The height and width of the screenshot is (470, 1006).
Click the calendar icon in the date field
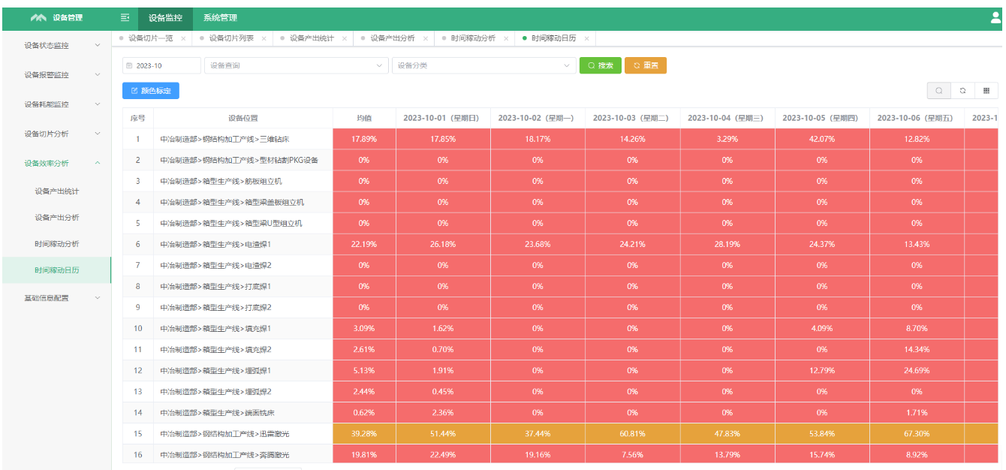click(129, 65)
